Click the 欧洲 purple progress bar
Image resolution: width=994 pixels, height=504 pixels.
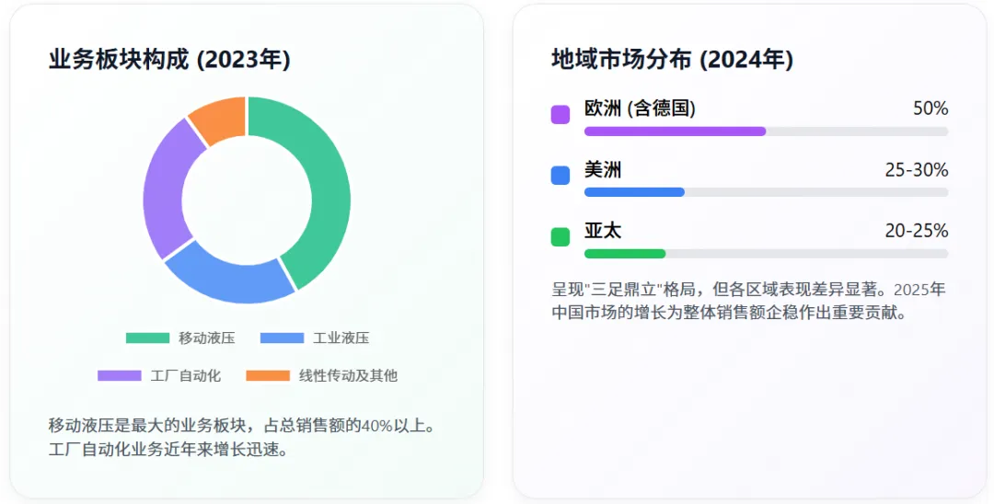[676, 132]
